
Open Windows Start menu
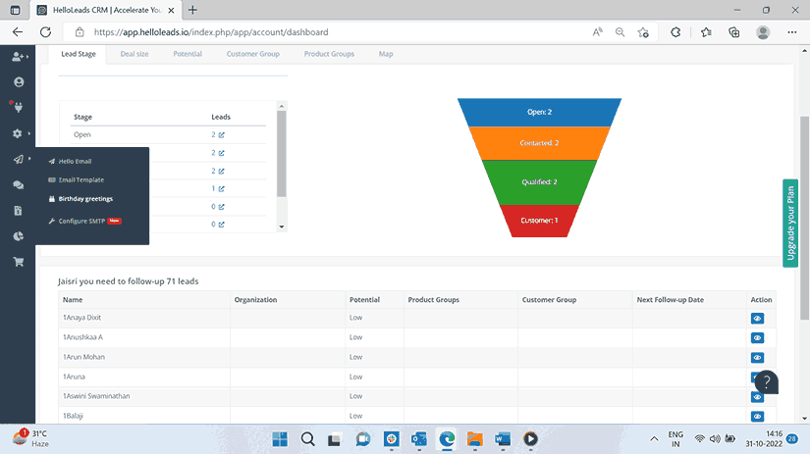coord(280,439)
